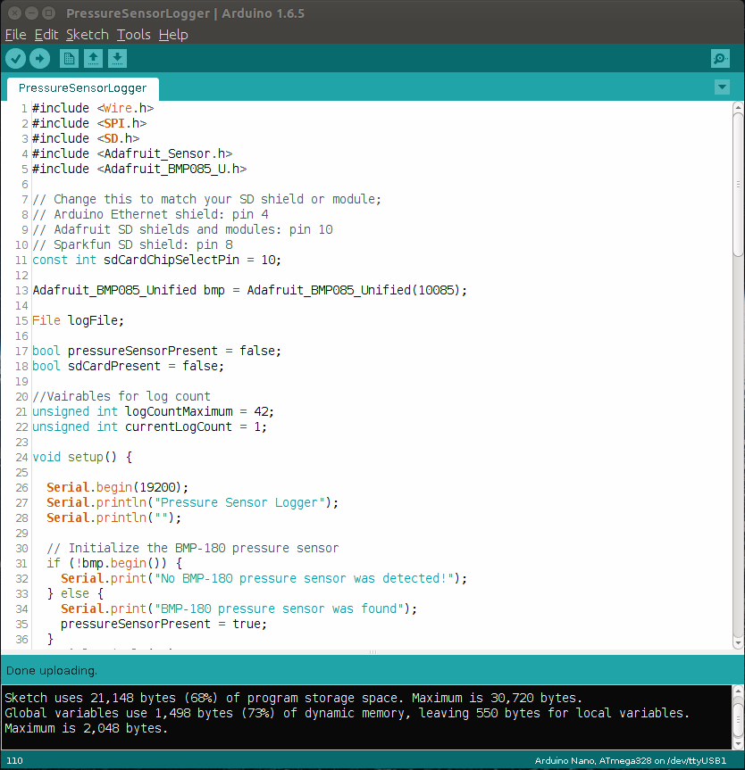
Task: Click the 'pressureSensorPresent = true;' line
Action: 163,625
